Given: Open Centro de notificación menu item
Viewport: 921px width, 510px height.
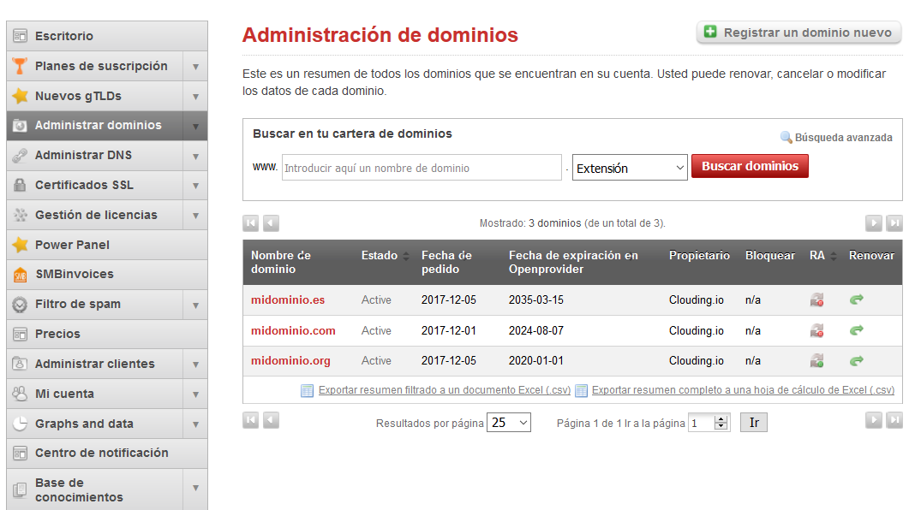Looking at the screenshot, I should click(x=107, y=453).
